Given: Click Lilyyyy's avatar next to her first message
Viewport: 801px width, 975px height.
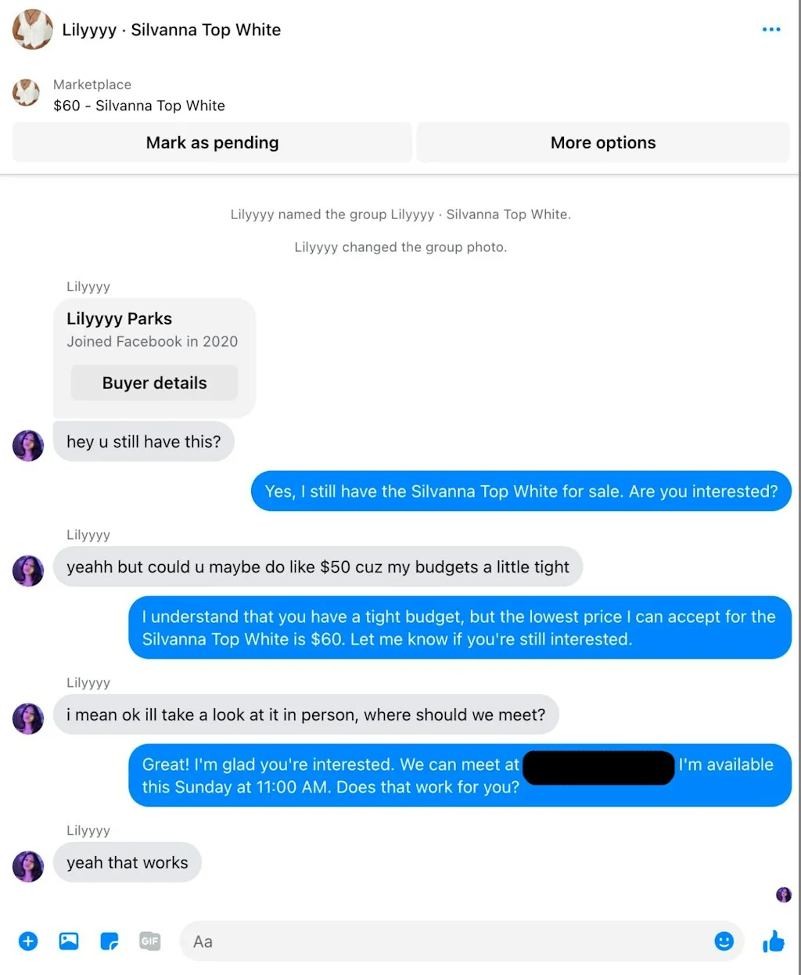Looking at the screenshot, I should tap(27, 445).
